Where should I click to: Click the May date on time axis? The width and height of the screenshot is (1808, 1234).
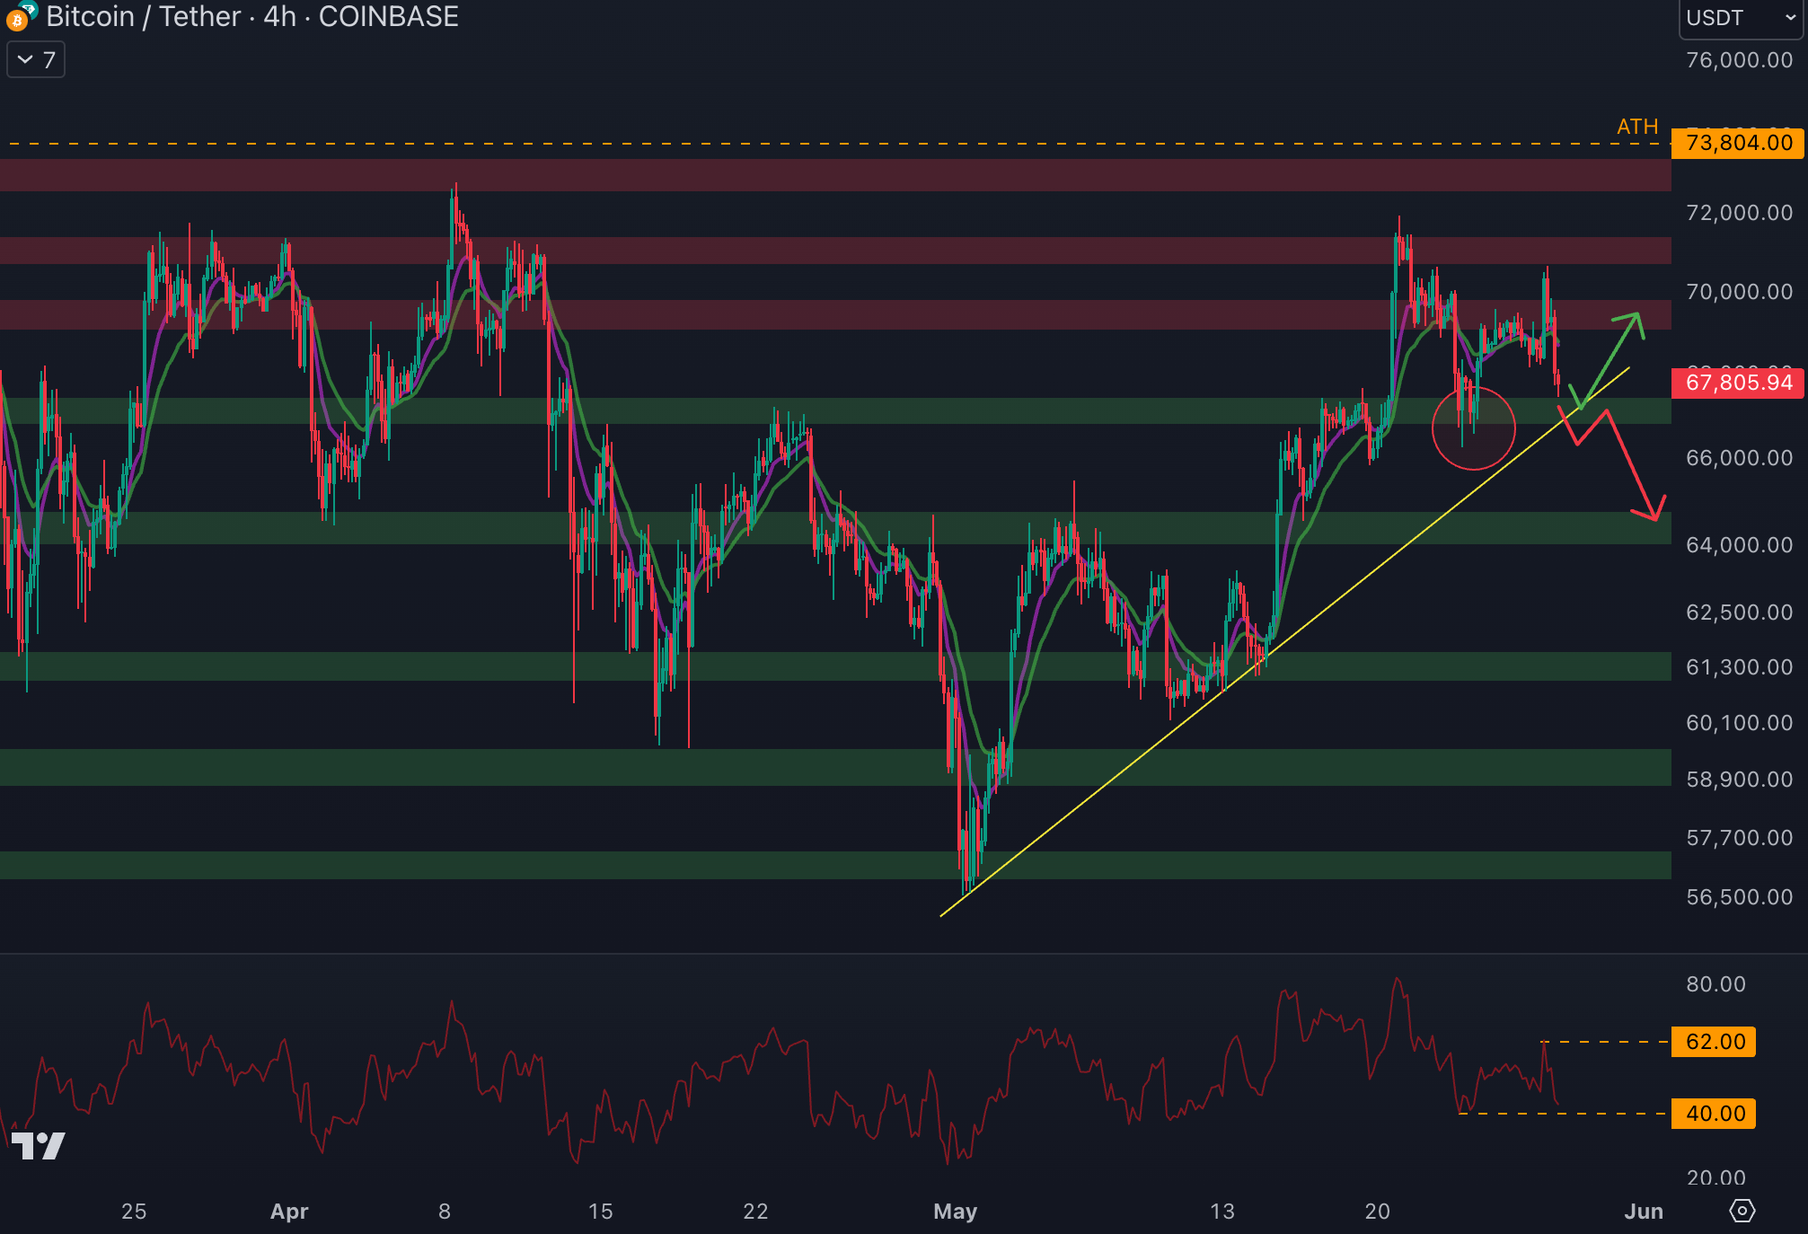[x=955, y=1212]
